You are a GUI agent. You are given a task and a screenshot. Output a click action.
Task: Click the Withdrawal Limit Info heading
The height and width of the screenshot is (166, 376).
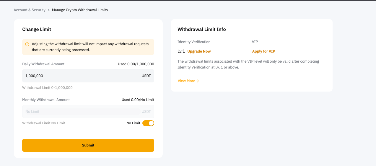(201, 29)
